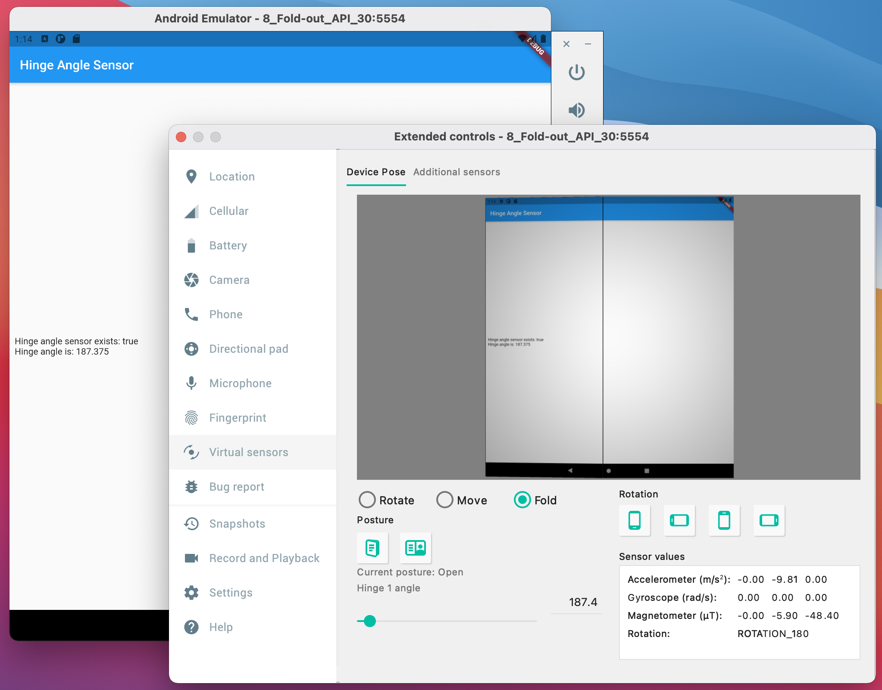Select landscape rotation icon

click(x=678, y=520)
